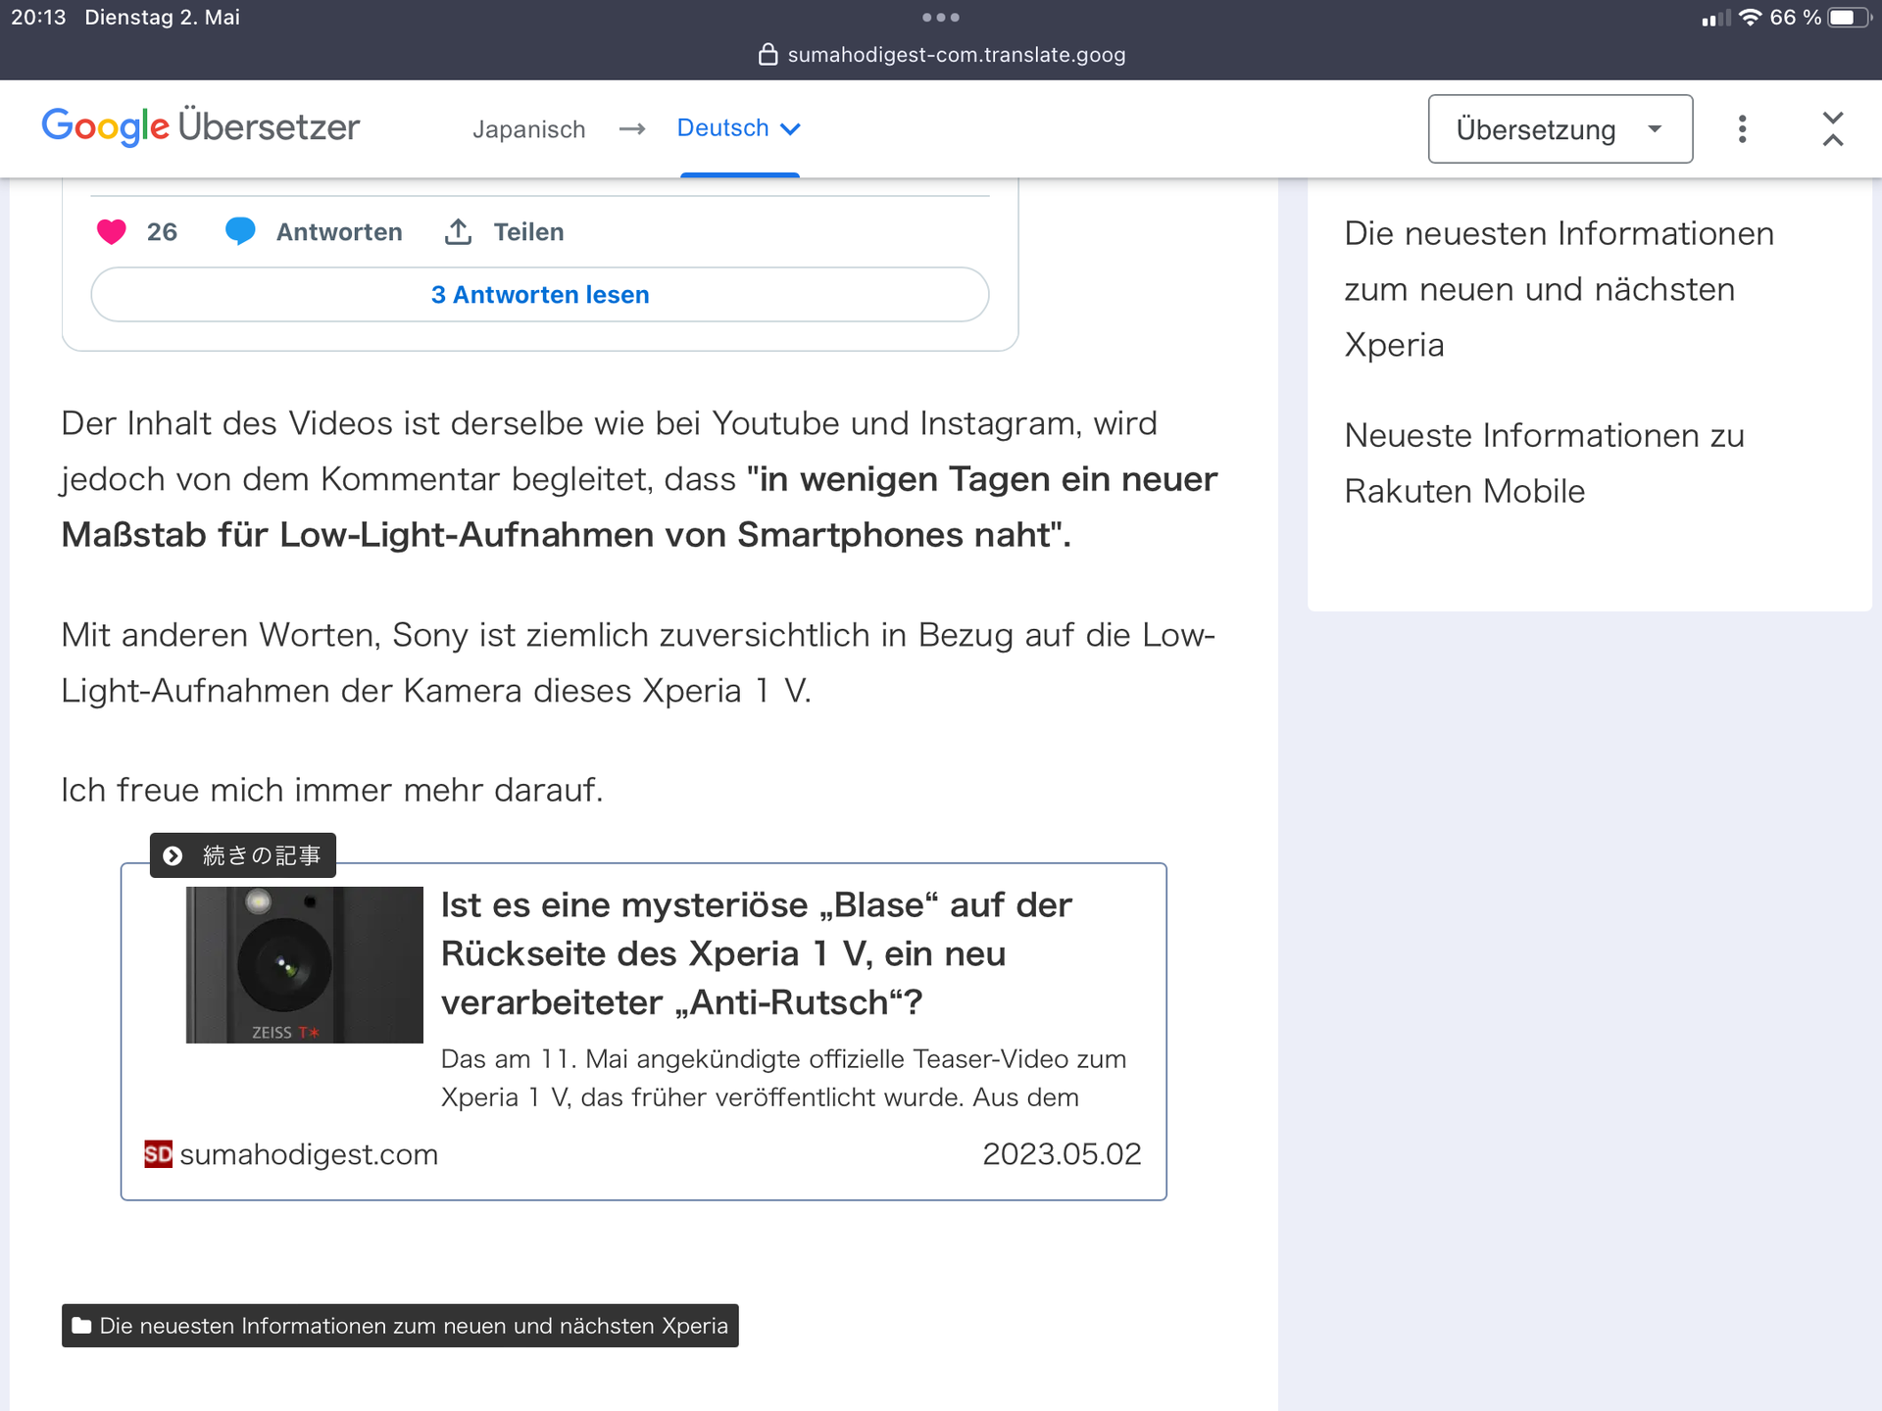Open the Deutsch target language dropdown
Image resolution: width=1882 pixels, height=1411 pixels.
point(739,128)
